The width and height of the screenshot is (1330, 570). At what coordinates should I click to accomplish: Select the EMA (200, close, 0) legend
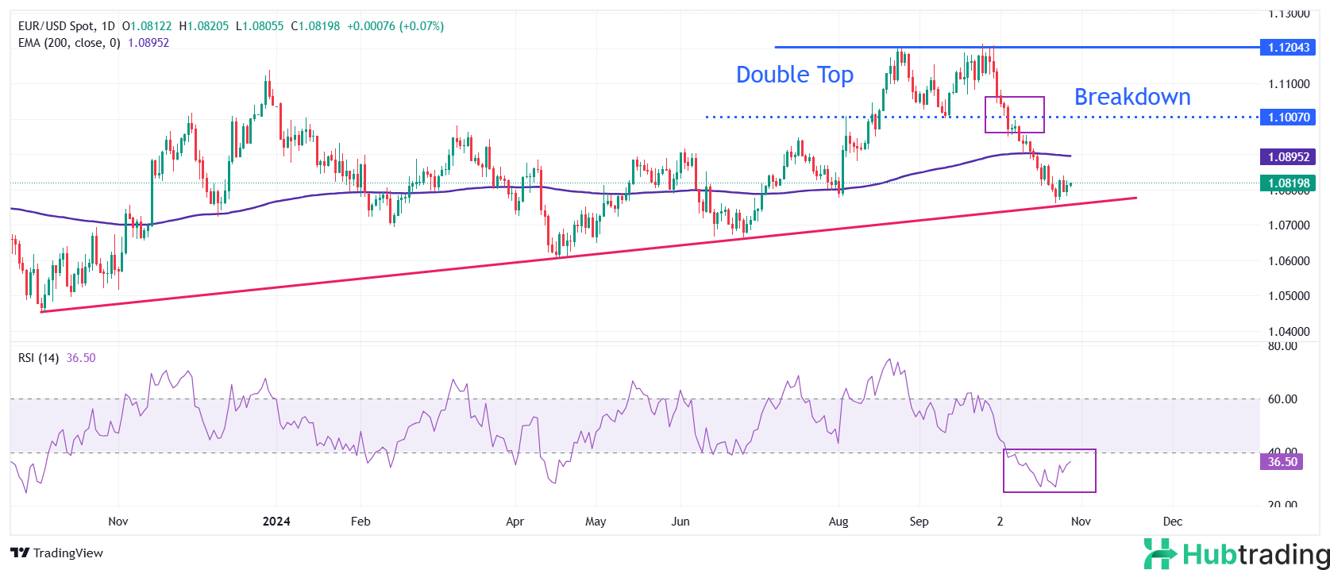(69, 43)
